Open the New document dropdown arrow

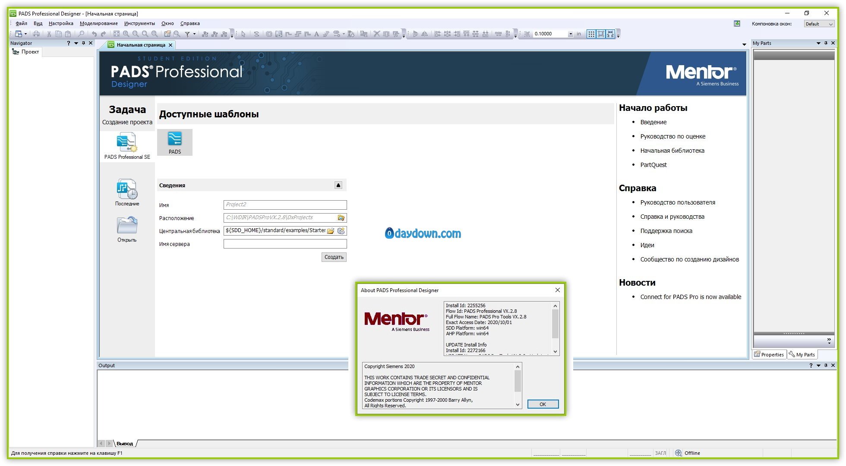click(25, 34)
